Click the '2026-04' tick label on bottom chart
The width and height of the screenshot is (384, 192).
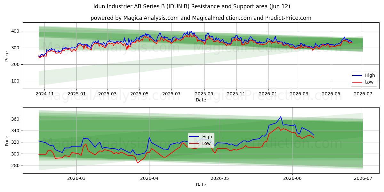(x=149, y=179)
